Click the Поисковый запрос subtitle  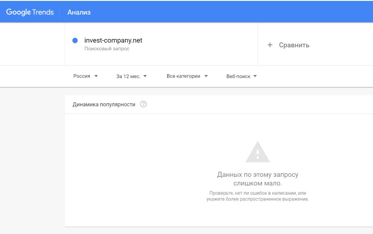(107, 49)
